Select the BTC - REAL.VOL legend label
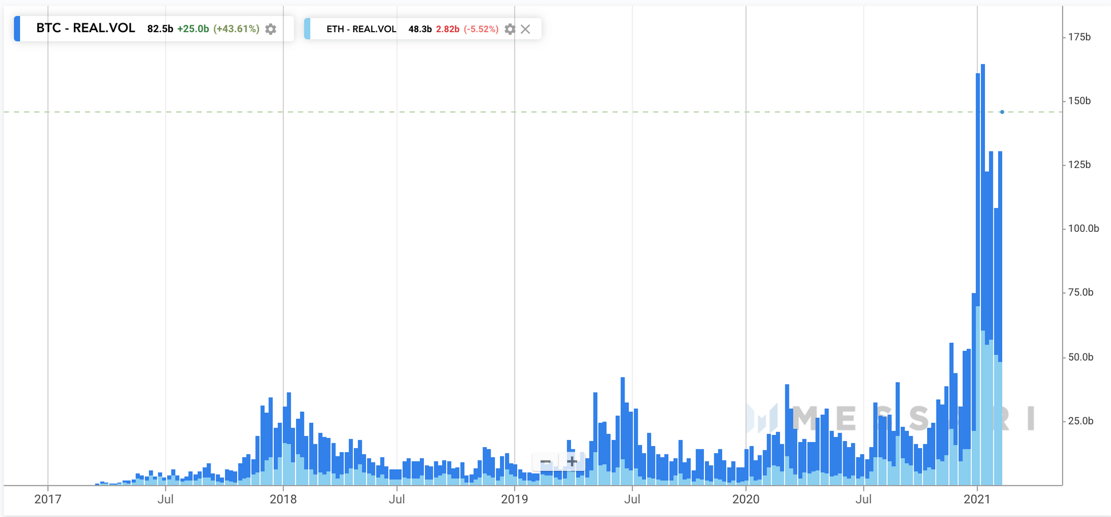The width and height of the screenshot is (1111, 517). click(x=86, y=28)
